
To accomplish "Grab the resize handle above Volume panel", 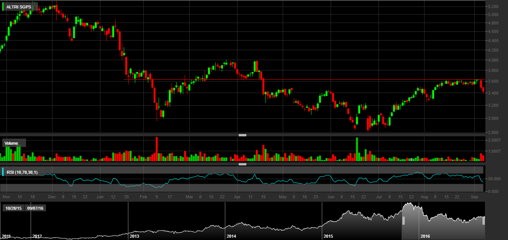I will [242, 135].
